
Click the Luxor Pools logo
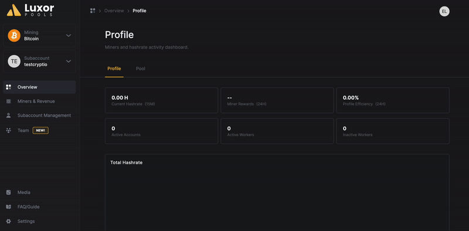tap(30, 11)
